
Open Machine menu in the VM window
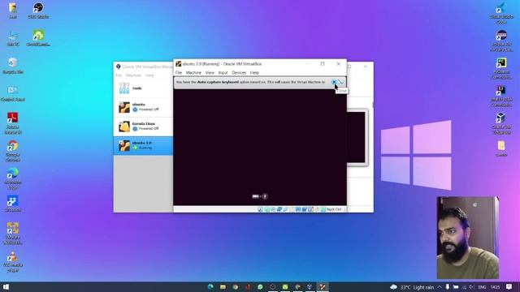click(193, 72)
